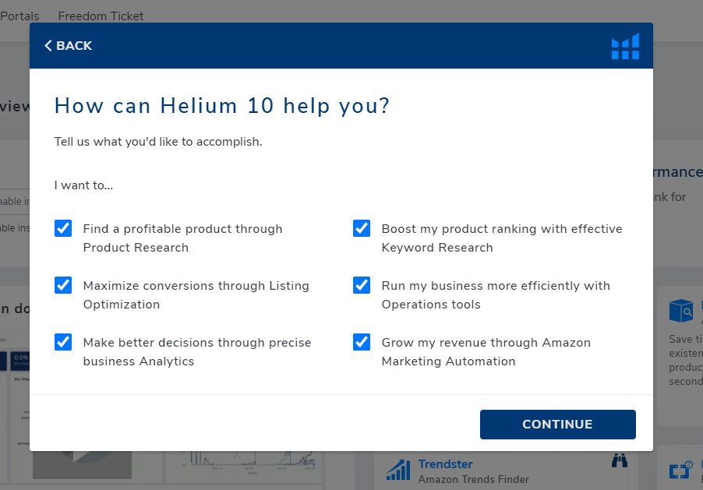Viewport: 703px width, 490px height.
Task: Open Trendster link in background page
Action: coord(445,464)
